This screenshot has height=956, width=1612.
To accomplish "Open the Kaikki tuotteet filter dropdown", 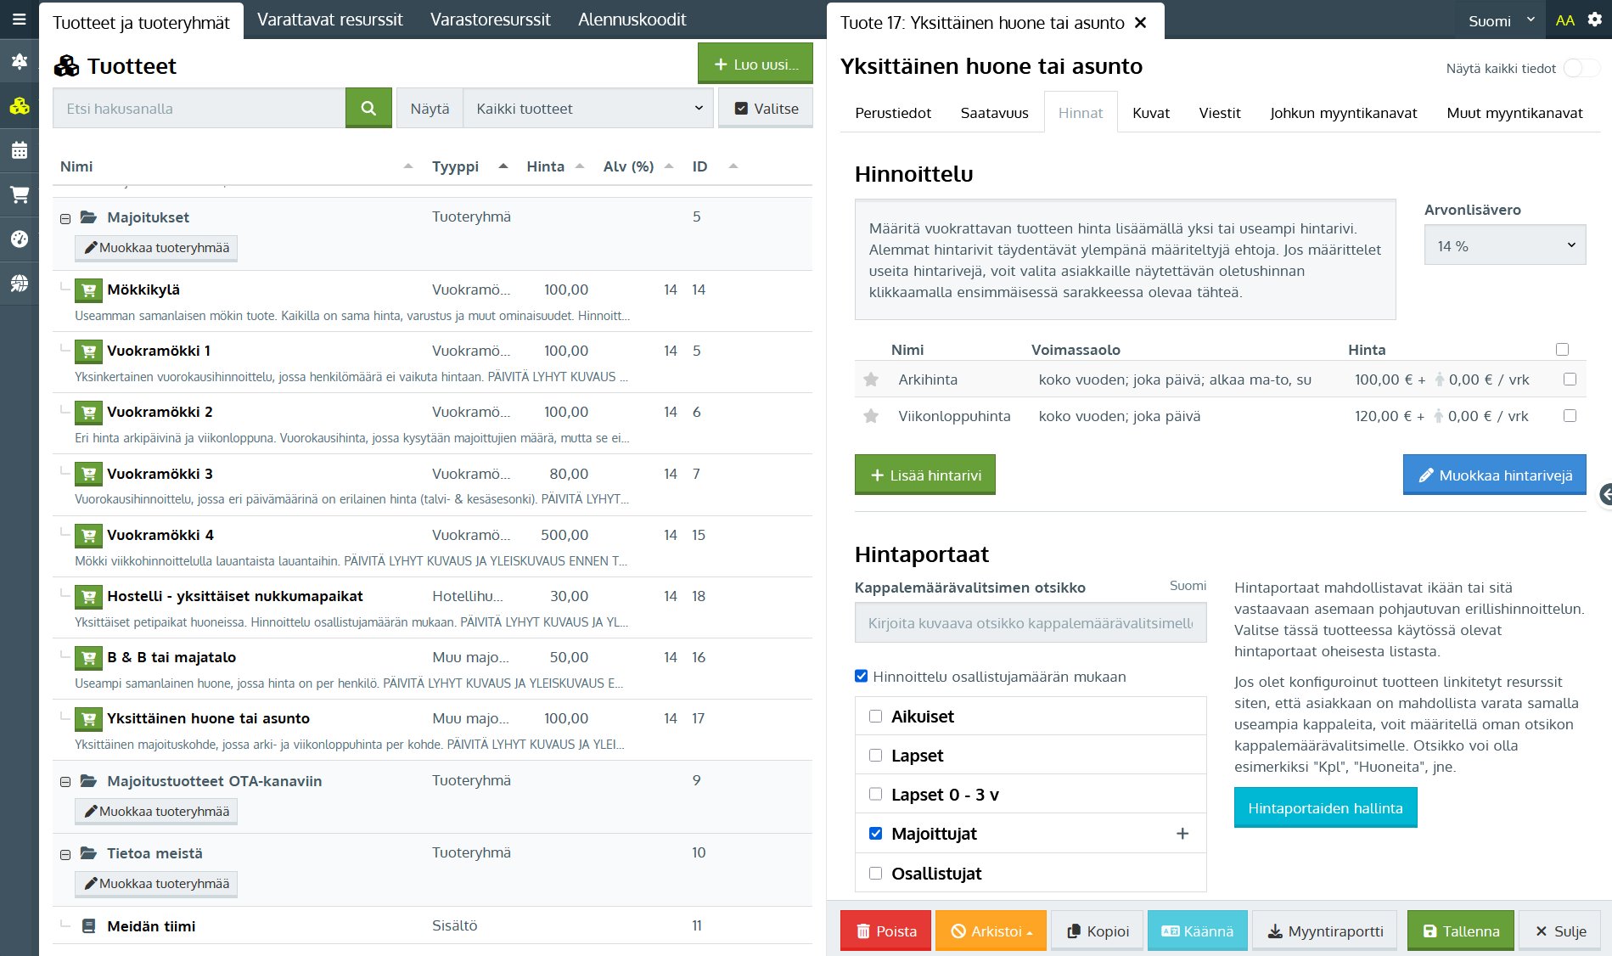I will point(587,109).
